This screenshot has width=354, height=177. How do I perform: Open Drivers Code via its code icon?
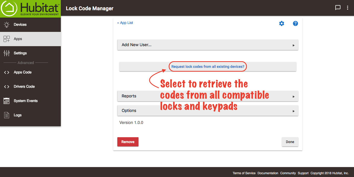7,86
